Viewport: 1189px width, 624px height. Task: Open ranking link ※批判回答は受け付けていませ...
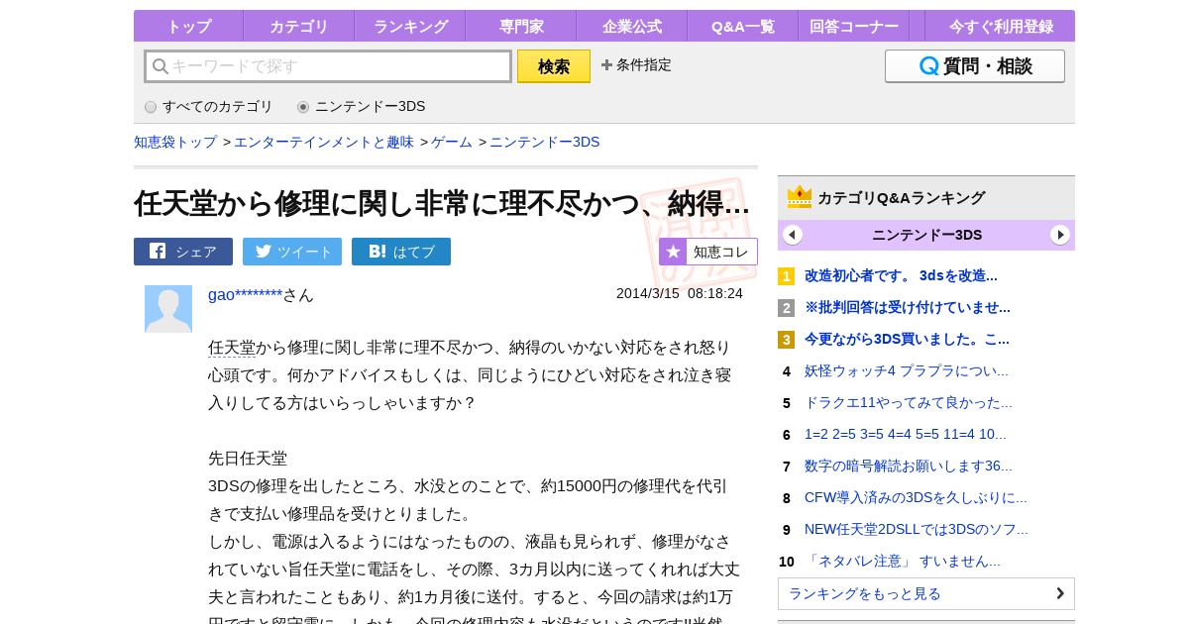[x=908, y=308]
